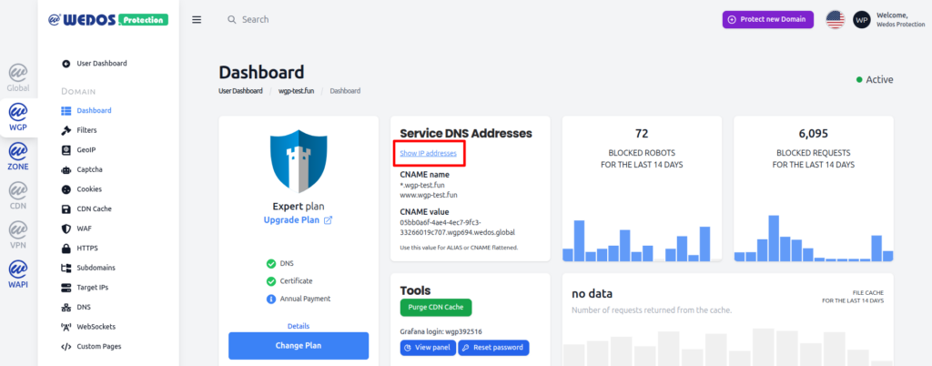The width and height of the screenshot is (932, 366).
Task: Click the Active status label
Action: 879,79
